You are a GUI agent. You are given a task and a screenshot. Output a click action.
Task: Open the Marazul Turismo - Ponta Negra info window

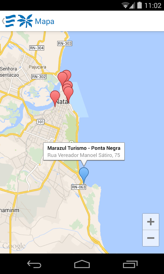tap(84, 152)
